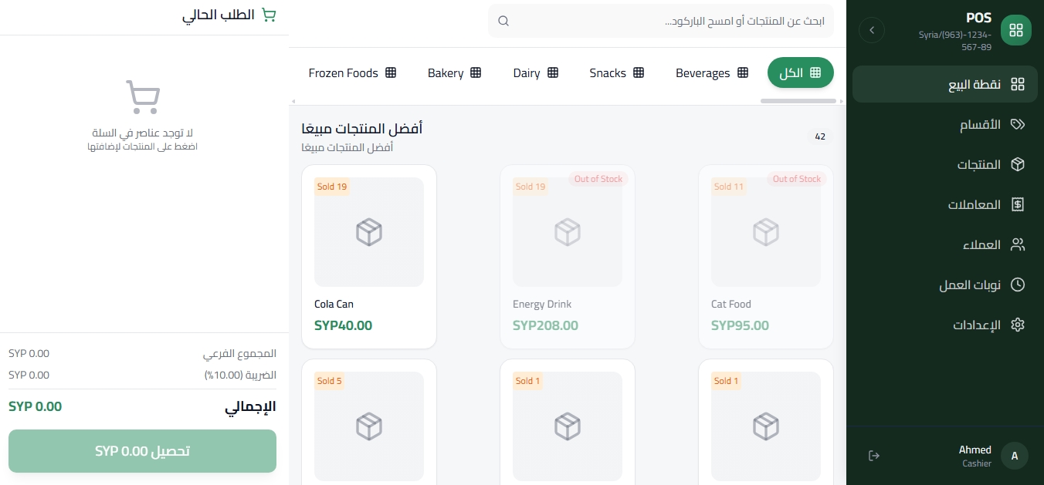
Task: Open the Bakery category tab
Action: point(454,72)
